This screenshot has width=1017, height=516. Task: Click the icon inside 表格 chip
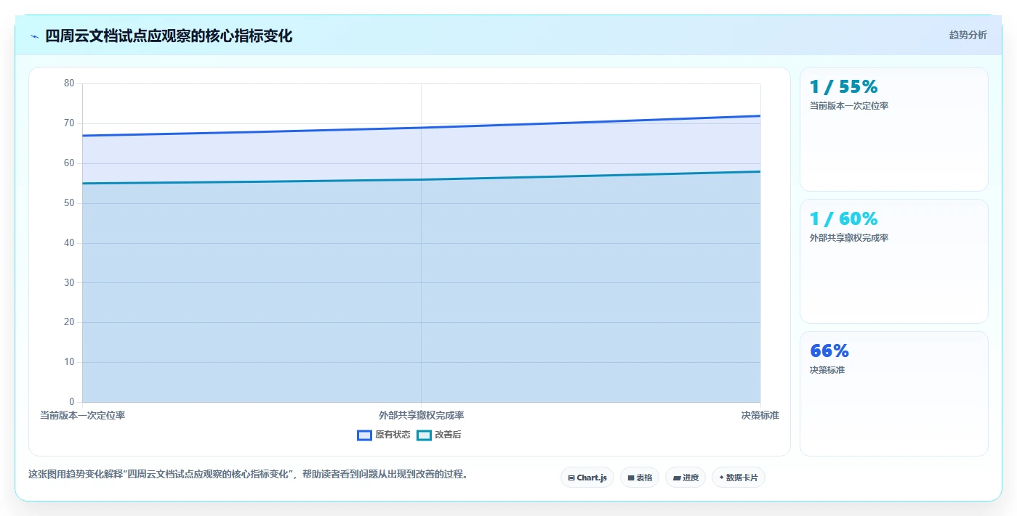631,478
